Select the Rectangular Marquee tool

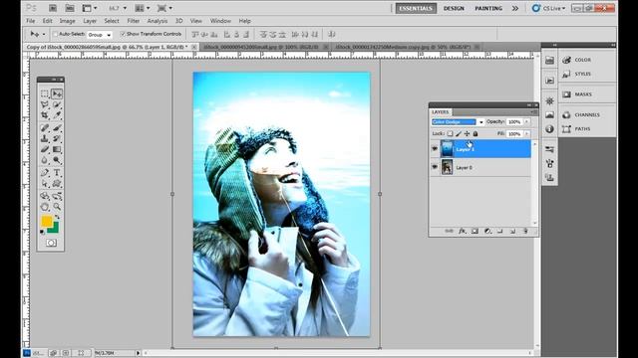click(x=45, y=93)
